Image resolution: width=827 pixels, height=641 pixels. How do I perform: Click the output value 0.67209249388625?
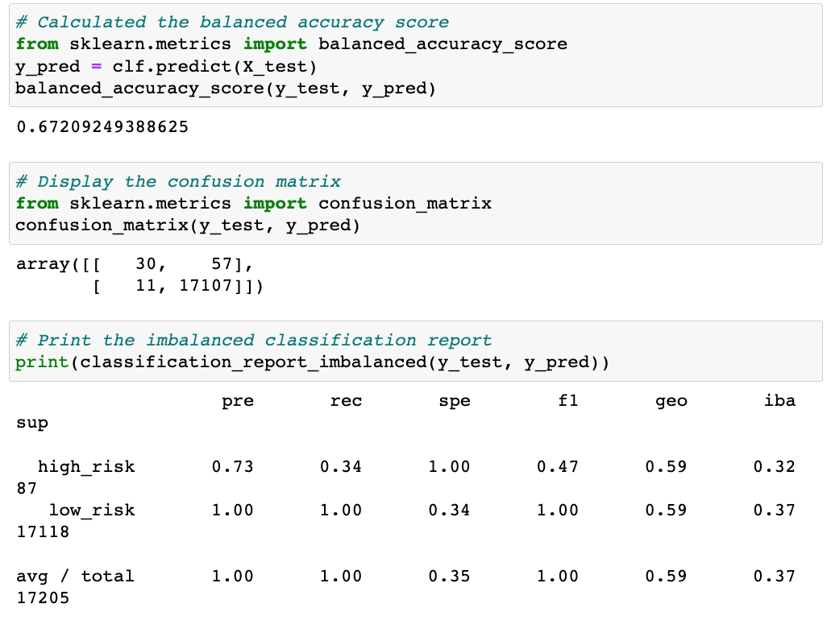click(102, 127)
